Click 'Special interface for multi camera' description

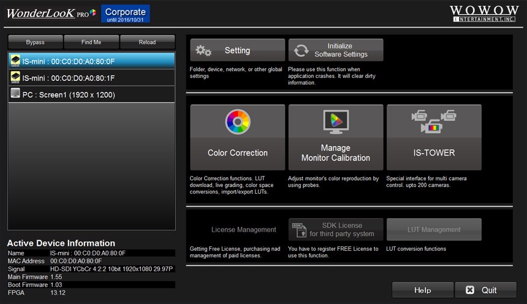tap(426, 181)
